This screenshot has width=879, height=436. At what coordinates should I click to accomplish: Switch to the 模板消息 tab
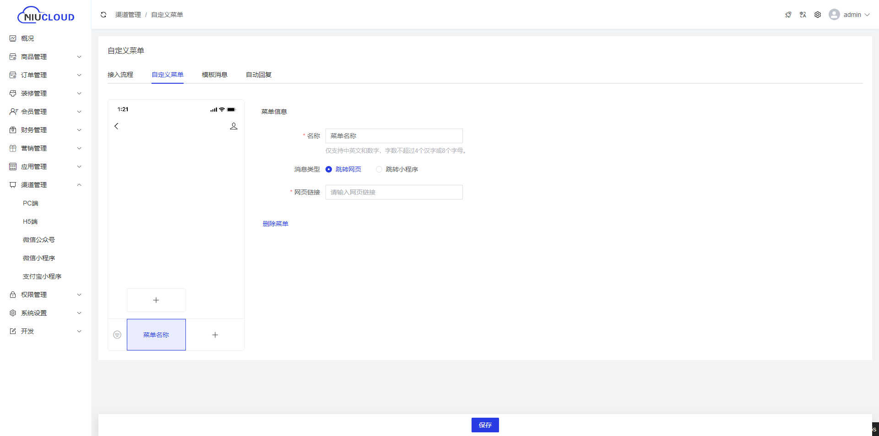coord(215,75)
